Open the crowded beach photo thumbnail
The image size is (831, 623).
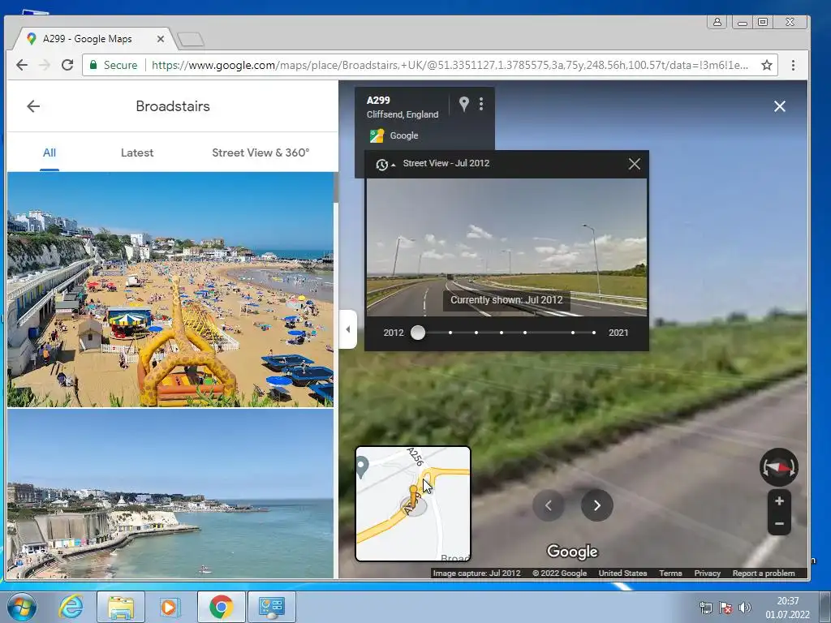click(x=170, y=290)
